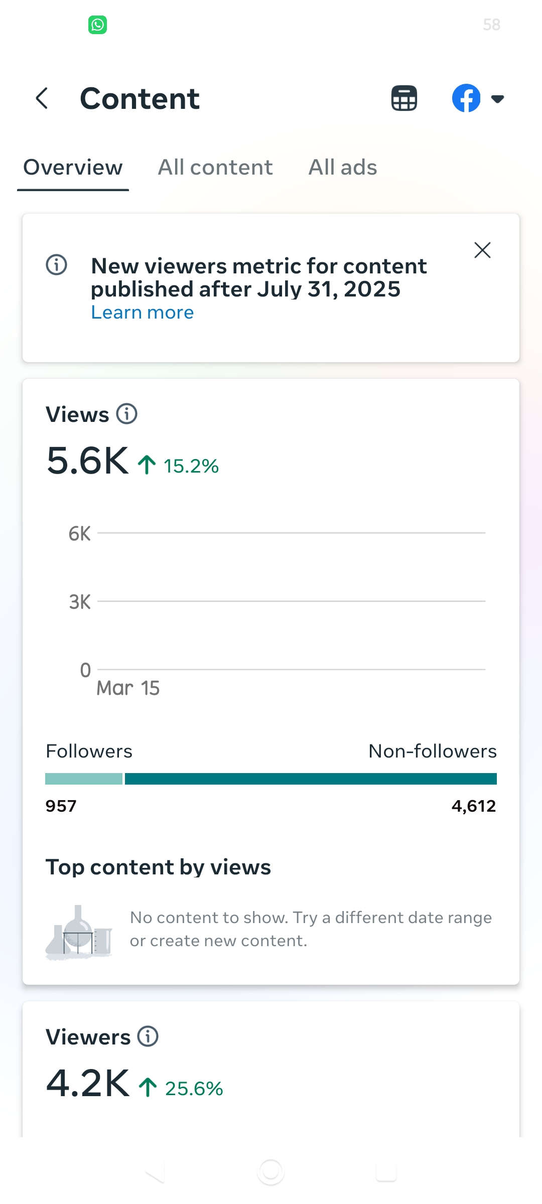Tap the 5.6K views total
Screen dimensions: 542x1204
coord(87,461)
